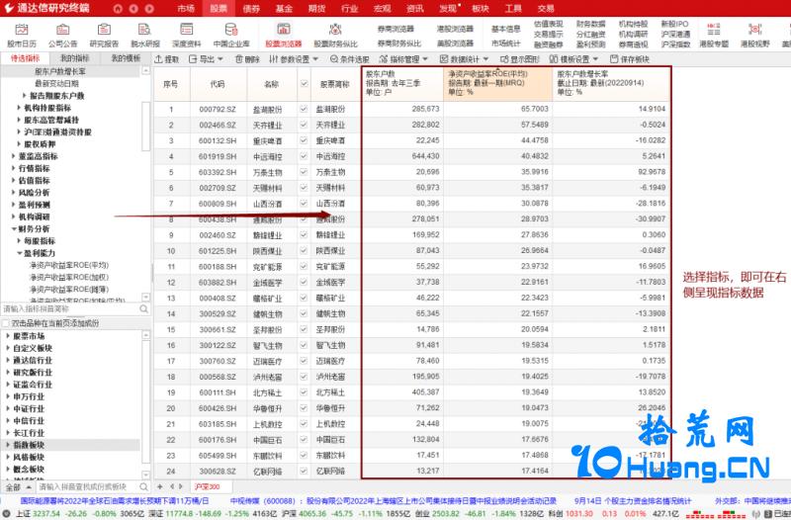Screen dimensions: 791x520
Task: Select the 股票浏览器 icon
Action: click(284, 36)
